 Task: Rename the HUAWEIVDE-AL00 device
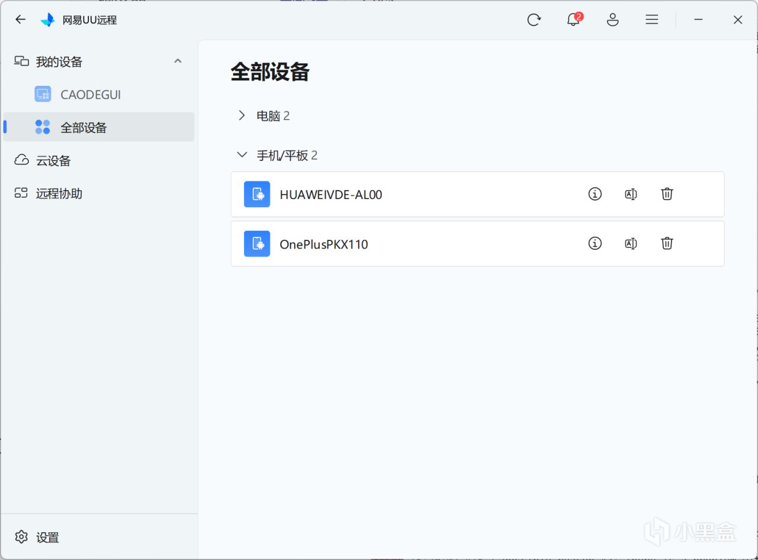[x=631, y=194]
